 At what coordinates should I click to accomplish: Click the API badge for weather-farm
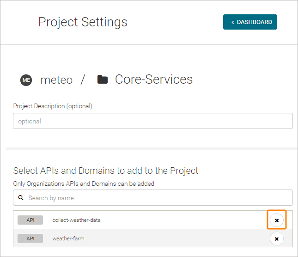[30, 239]
